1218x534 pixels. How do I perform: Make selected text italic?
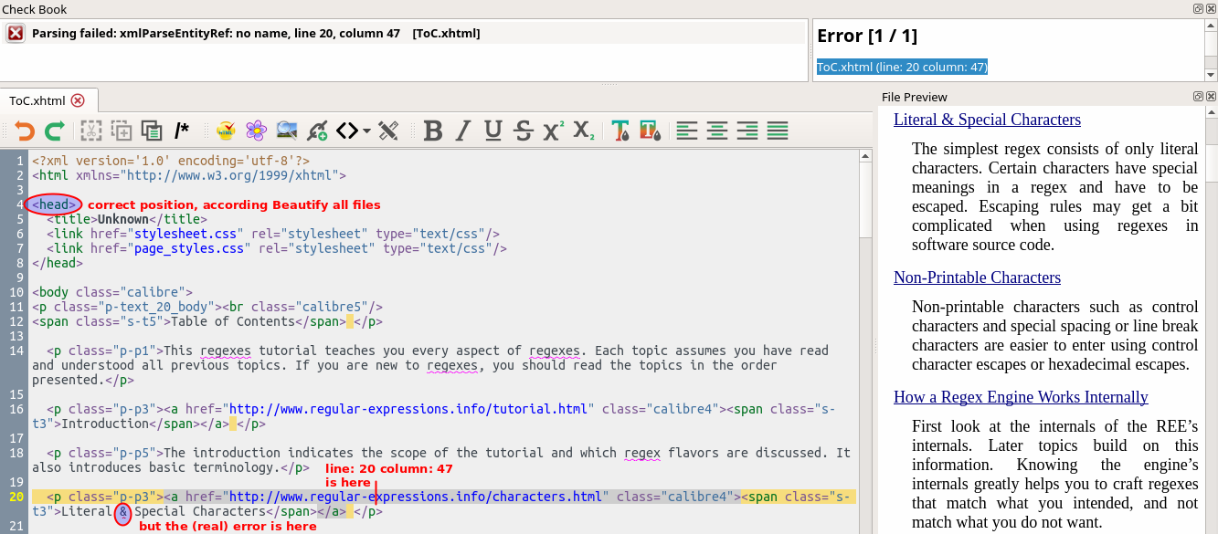(463, 131)
